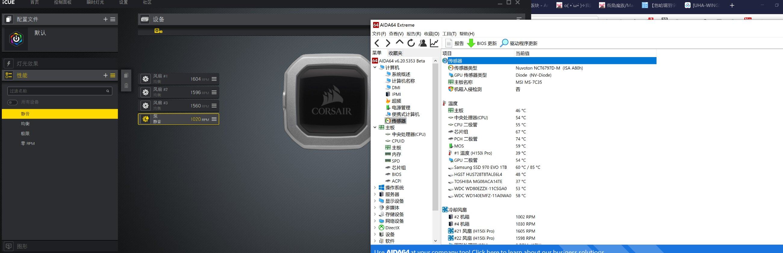Collapse 主板 tree node
This screenshot has height=253, width=783.
(x=375, y=127)
